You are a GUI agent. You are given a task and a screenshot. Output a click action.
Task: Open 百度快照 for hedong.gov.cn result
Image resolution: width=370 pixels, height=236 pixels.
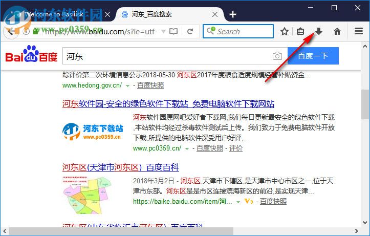150,85
